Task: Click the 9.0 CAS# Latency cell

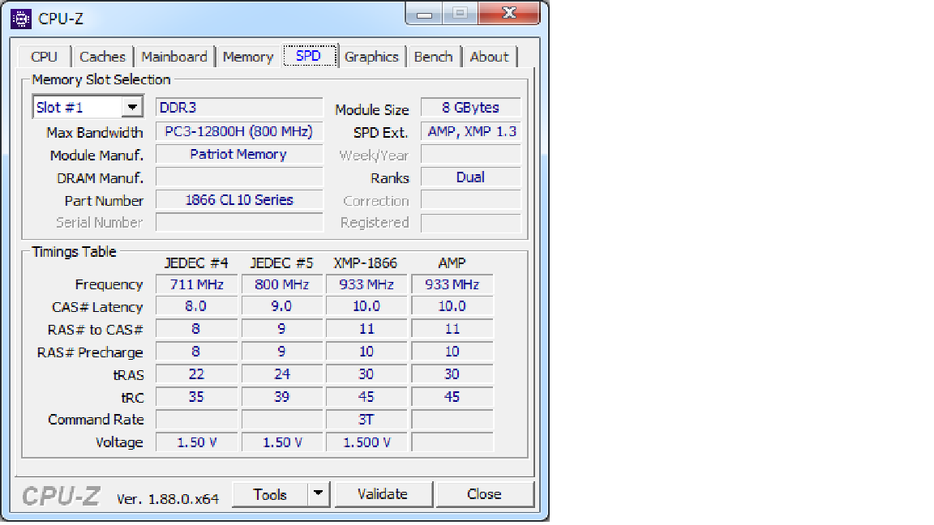Action: pos(282,306)
